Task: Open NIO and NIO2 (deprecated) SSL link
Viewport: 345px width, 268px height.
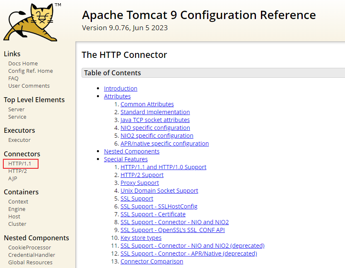Action: (x=193, y=246)
